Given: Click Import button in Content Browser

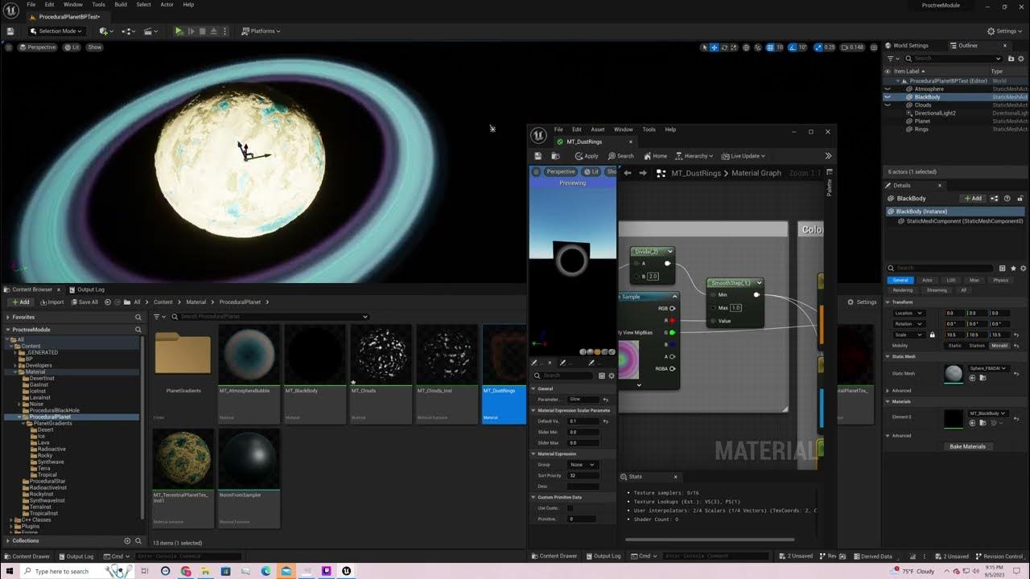Looking at the screenshot, I should (51, 302).
